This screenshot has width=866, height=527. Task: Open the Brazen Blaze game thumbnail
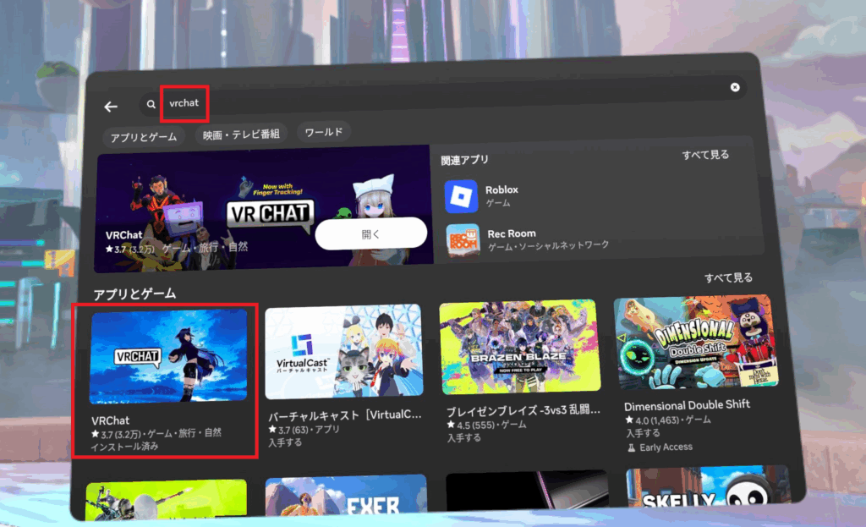tap(520, 347)
